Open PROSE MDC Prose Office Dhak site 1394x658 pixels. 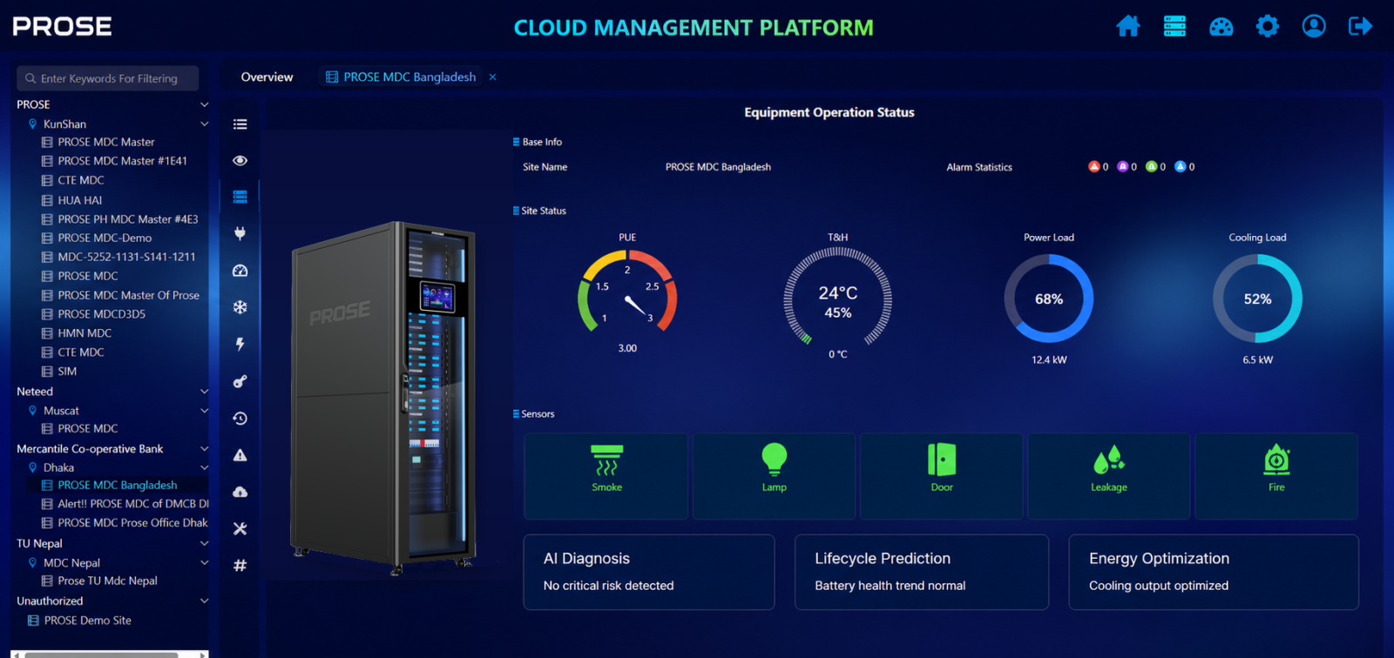[x=125, y=523]
